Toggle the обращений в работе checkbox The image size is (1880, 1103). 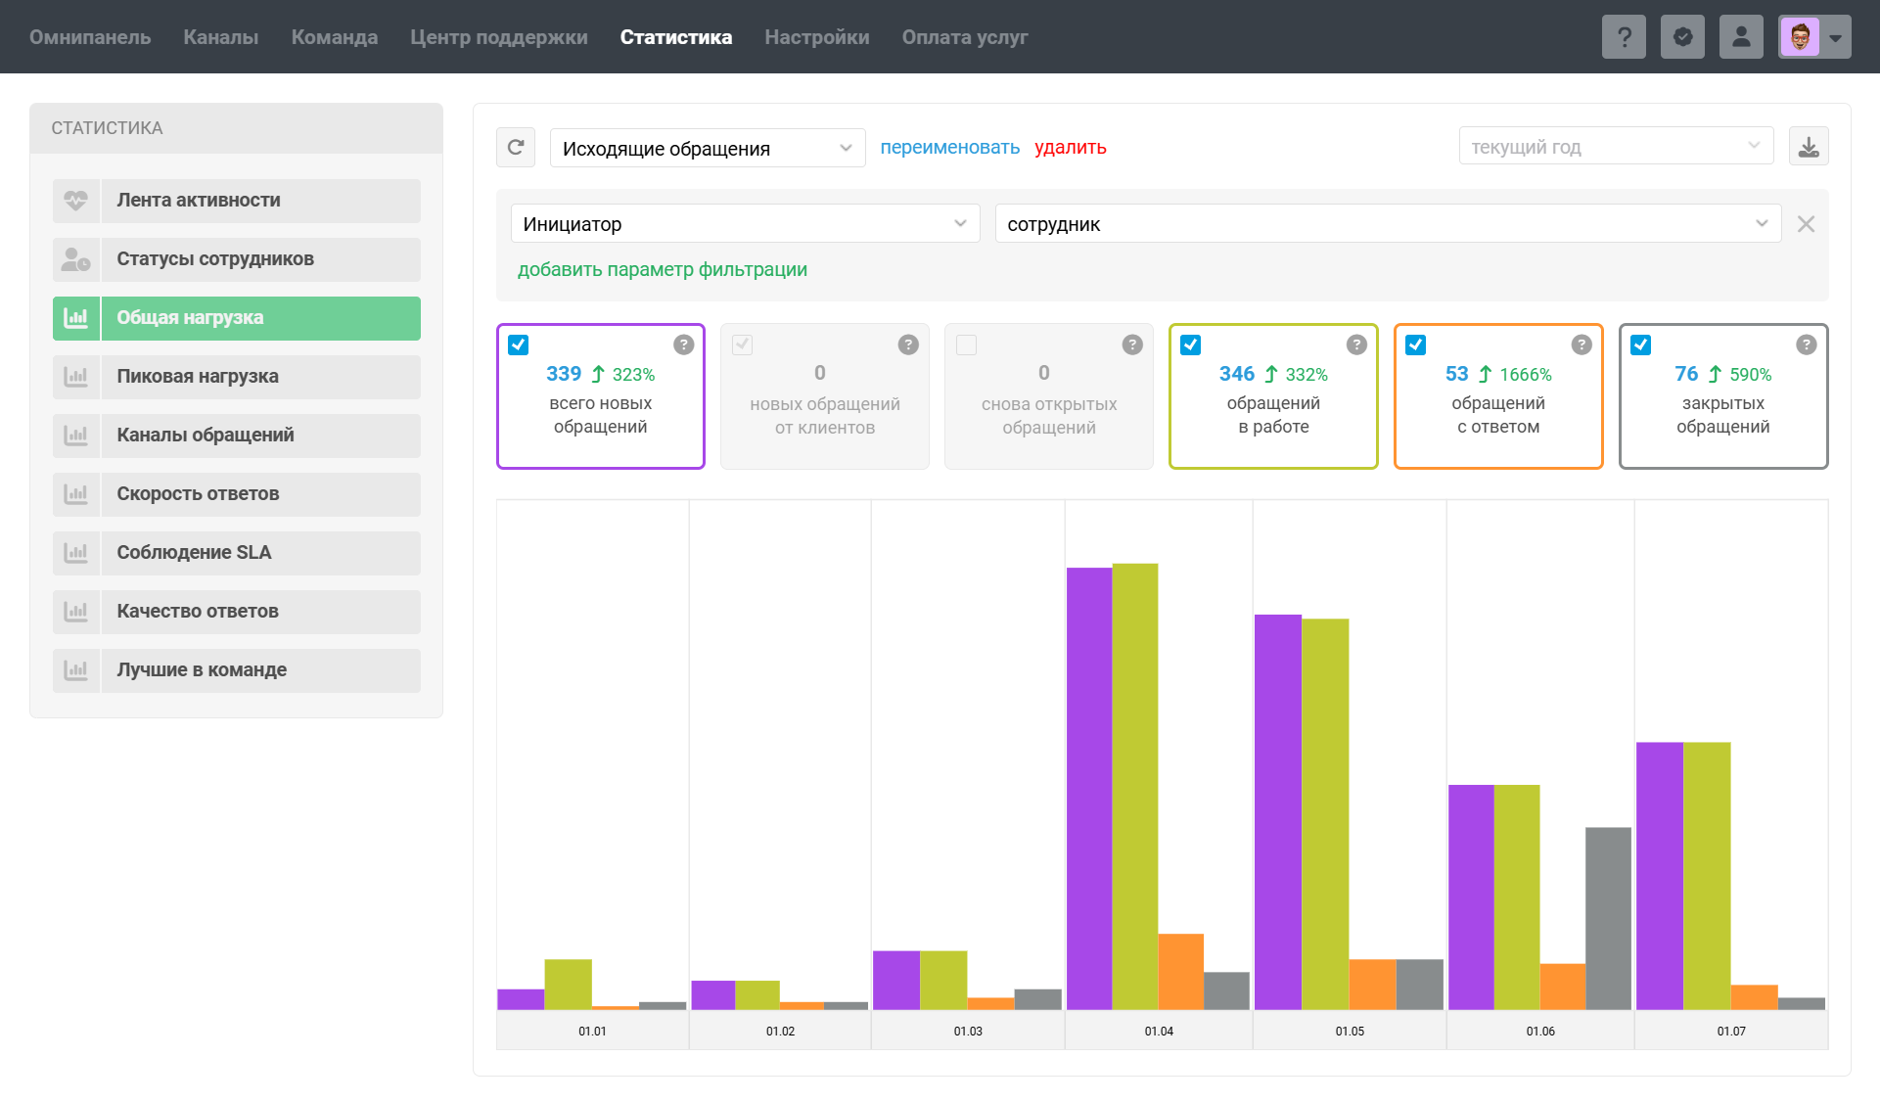pyautogui.click(x=1191, y=345)
